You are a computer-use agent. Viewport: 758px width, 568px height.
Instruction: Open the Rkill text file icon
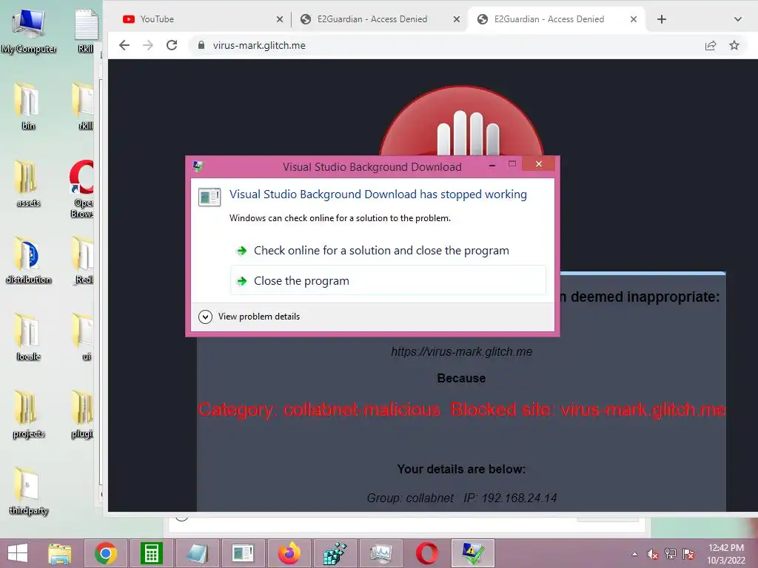86,30
